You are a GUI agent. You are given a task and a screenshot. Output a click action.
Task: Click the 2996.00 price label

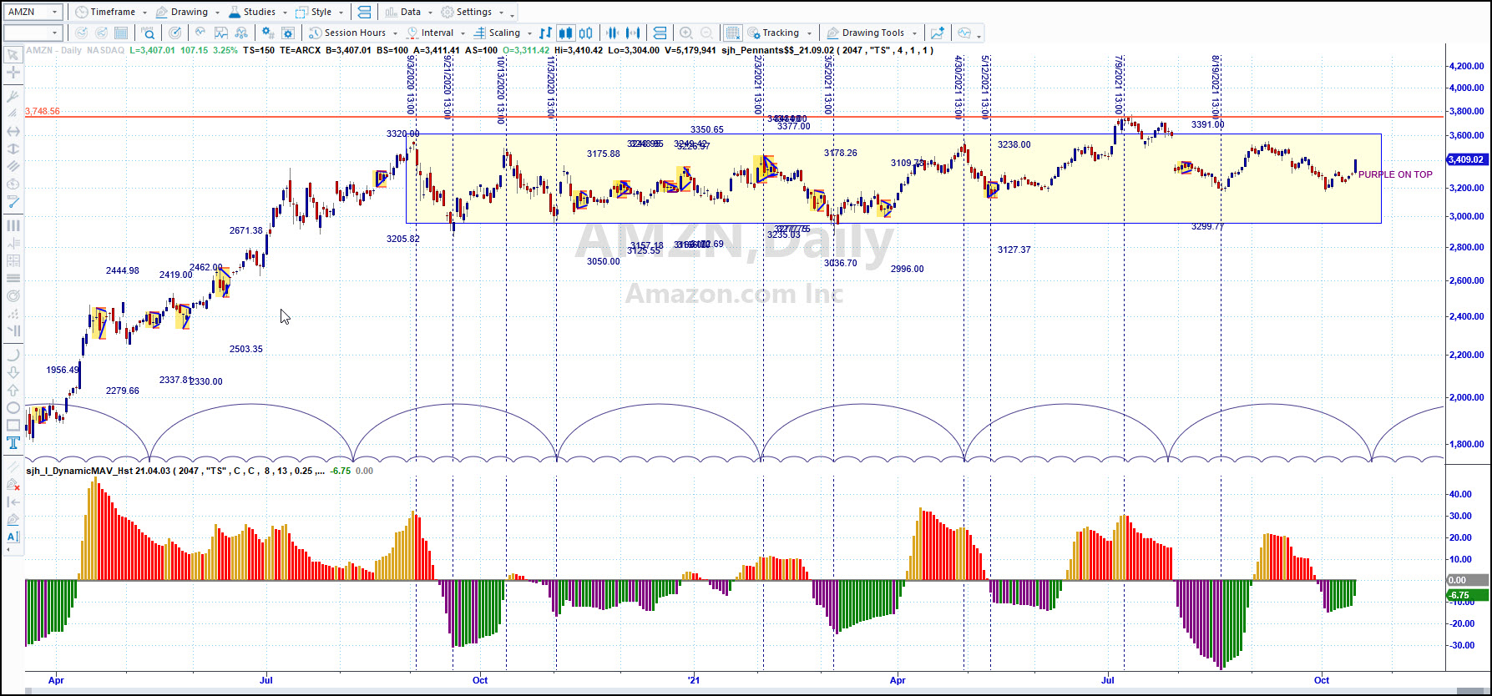[x=907, y=269]
